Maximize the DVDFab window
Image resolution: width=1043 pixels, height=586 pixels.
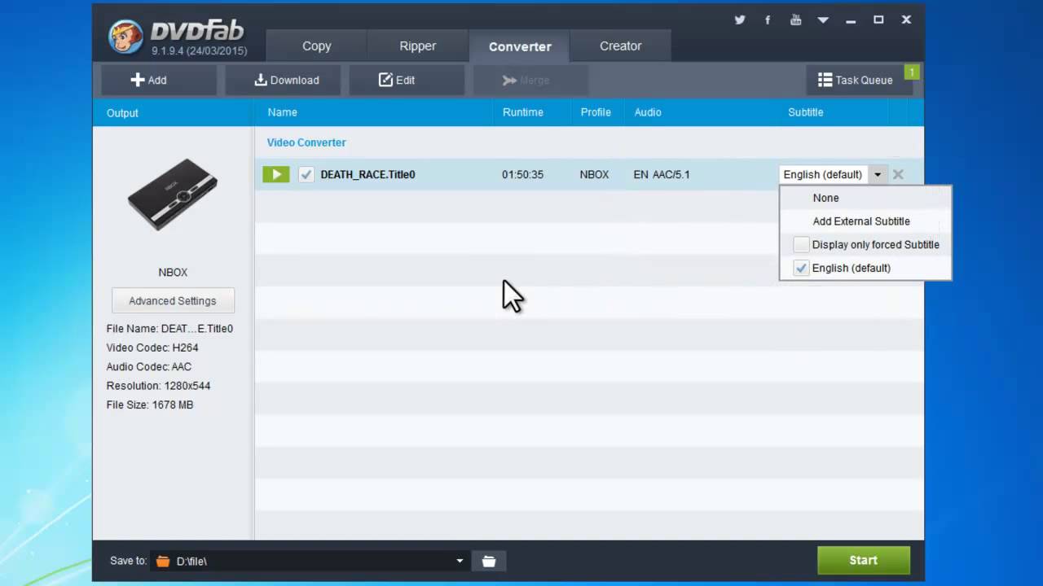tap(878, 20)
